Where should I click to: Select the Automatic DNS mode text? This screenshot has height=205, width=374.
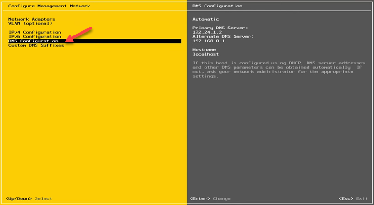pos(205,19)
